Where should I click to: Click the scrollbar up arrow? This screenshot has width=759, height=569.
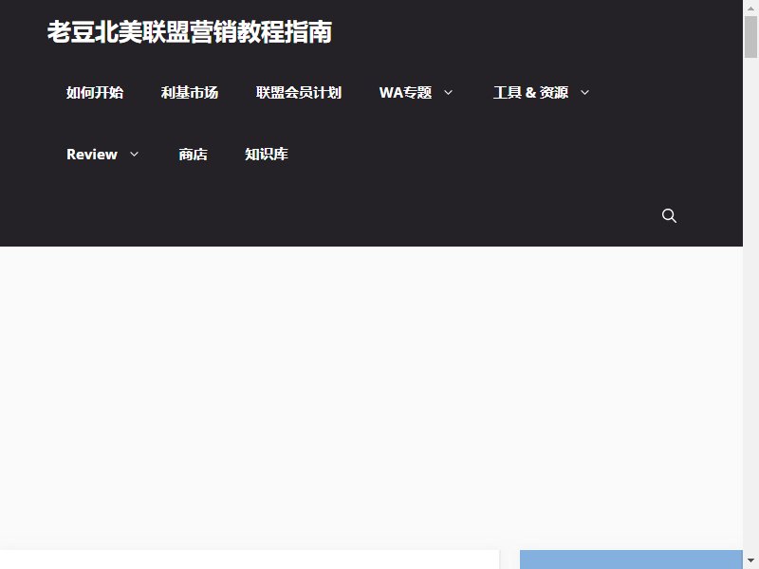pyautogui.click(x=750, y=8)
